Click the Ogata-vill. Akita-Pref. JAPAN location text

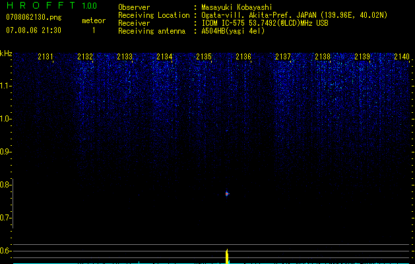pyautogui.click(x=294, y=15)
